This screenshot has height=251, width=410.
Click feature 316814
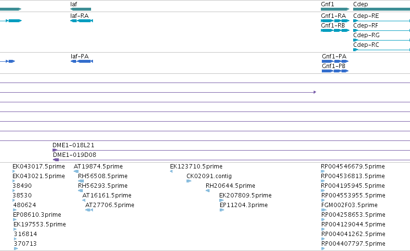(26, 234)
